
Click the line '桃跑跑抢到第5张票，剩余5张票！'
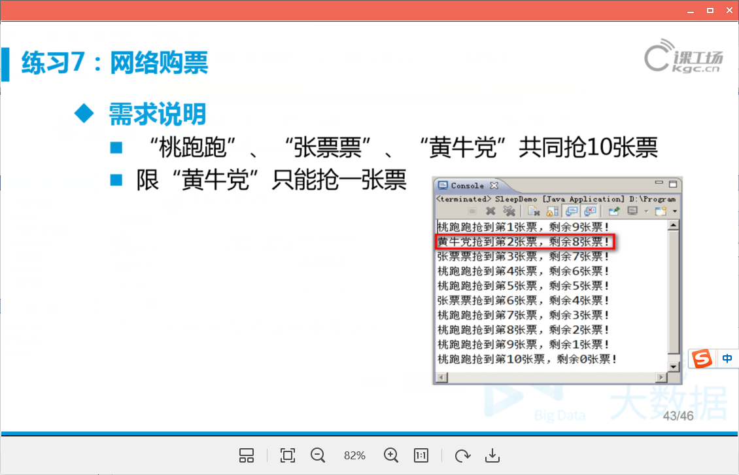[523, 285]
